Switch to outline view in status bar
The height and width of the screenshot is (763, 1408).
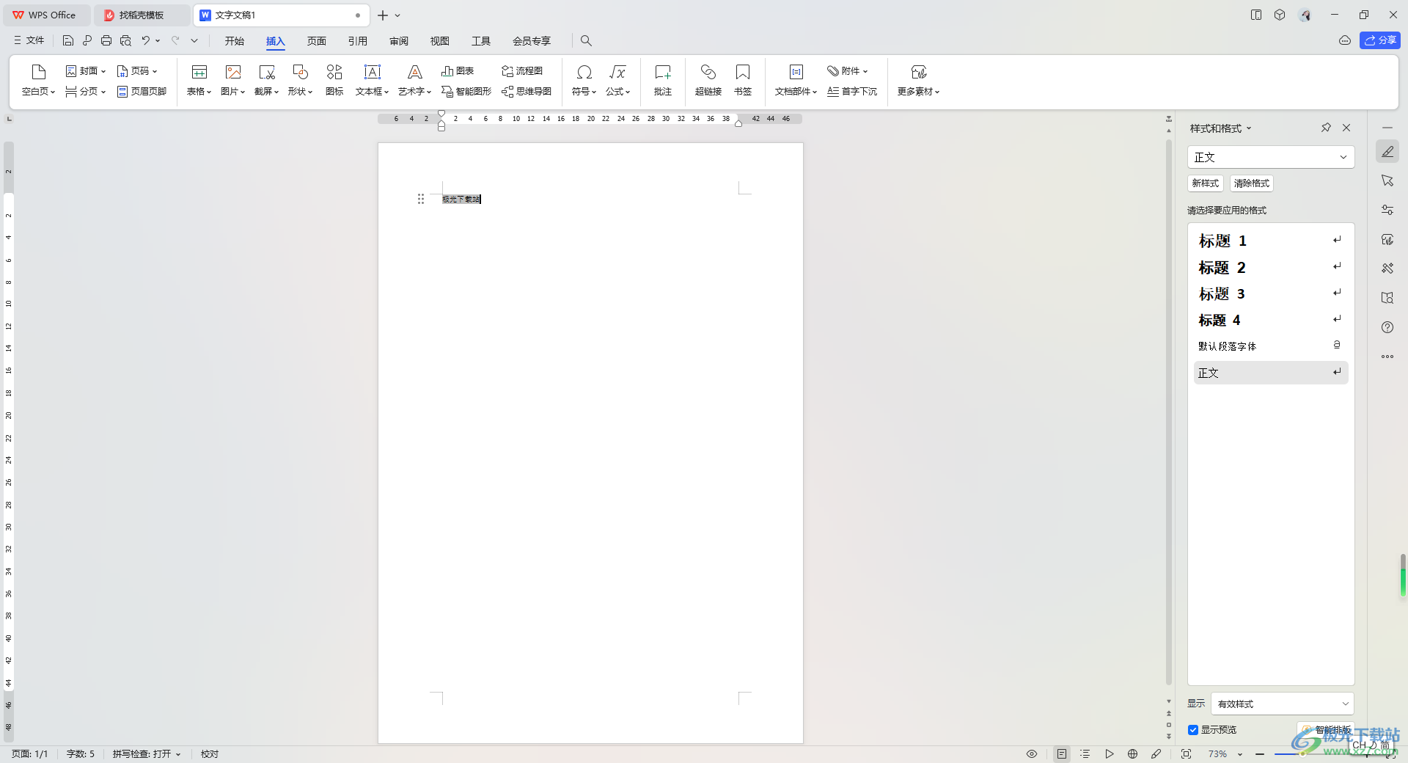coord(1085,754)
